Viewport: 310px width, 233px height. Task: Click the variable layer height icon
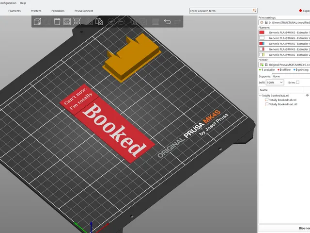click(155, 21)
